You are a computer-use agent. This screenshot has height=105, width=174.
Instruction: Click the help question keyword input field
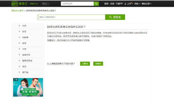(71, 17)
